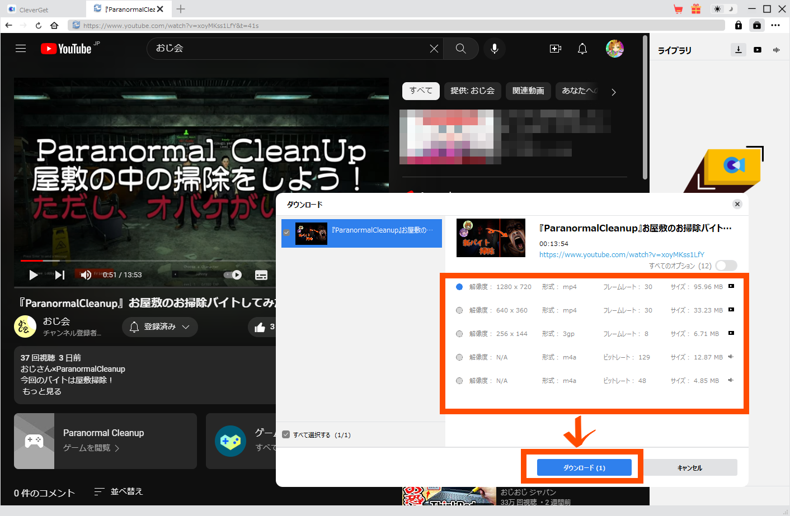This screenshot has width=790, height=516.
Task: Expand description with もっと見る
Action: point(42,391)
